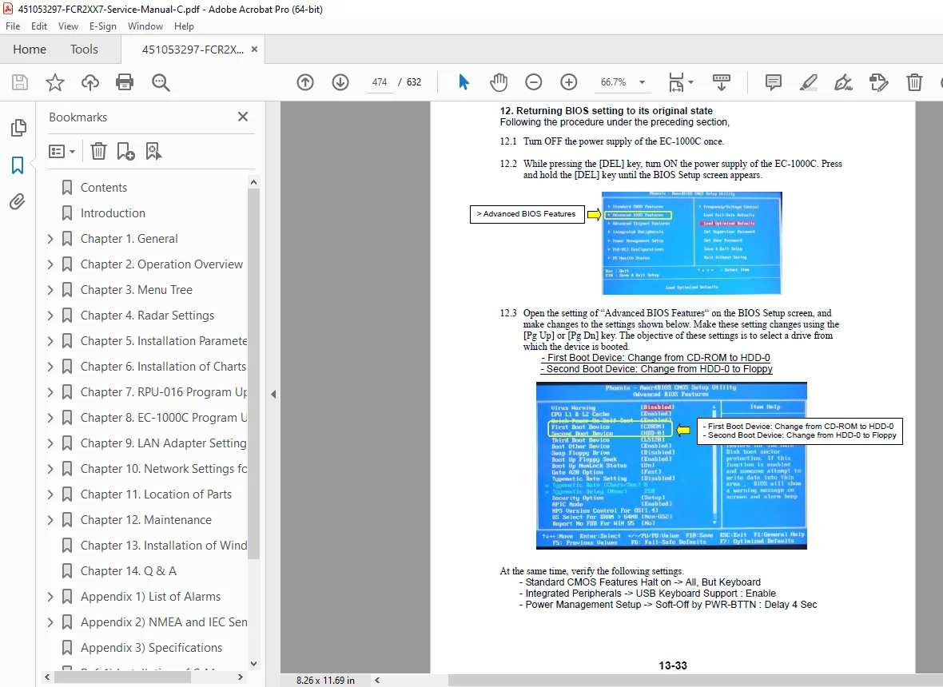Open fit page scrolling options

pos(681,82)
